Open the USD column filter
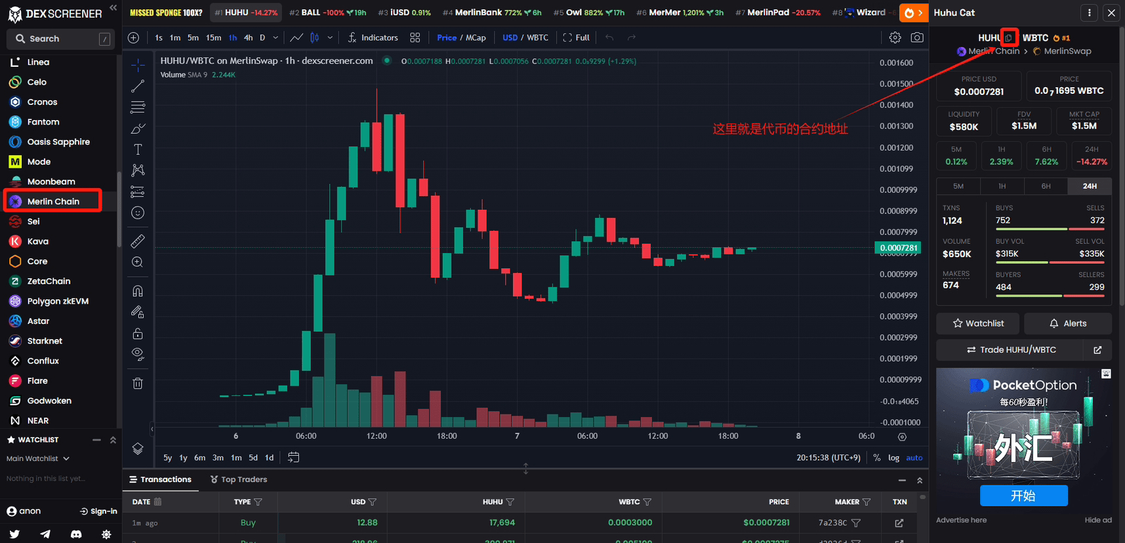Screen dimensions: 1125x543 (373, 502)
